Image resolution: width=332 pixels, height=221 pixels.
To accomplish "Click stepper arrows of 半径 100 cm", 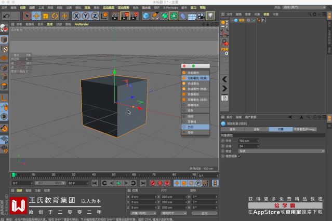I will pyautogui.click(x=258, y=141).
